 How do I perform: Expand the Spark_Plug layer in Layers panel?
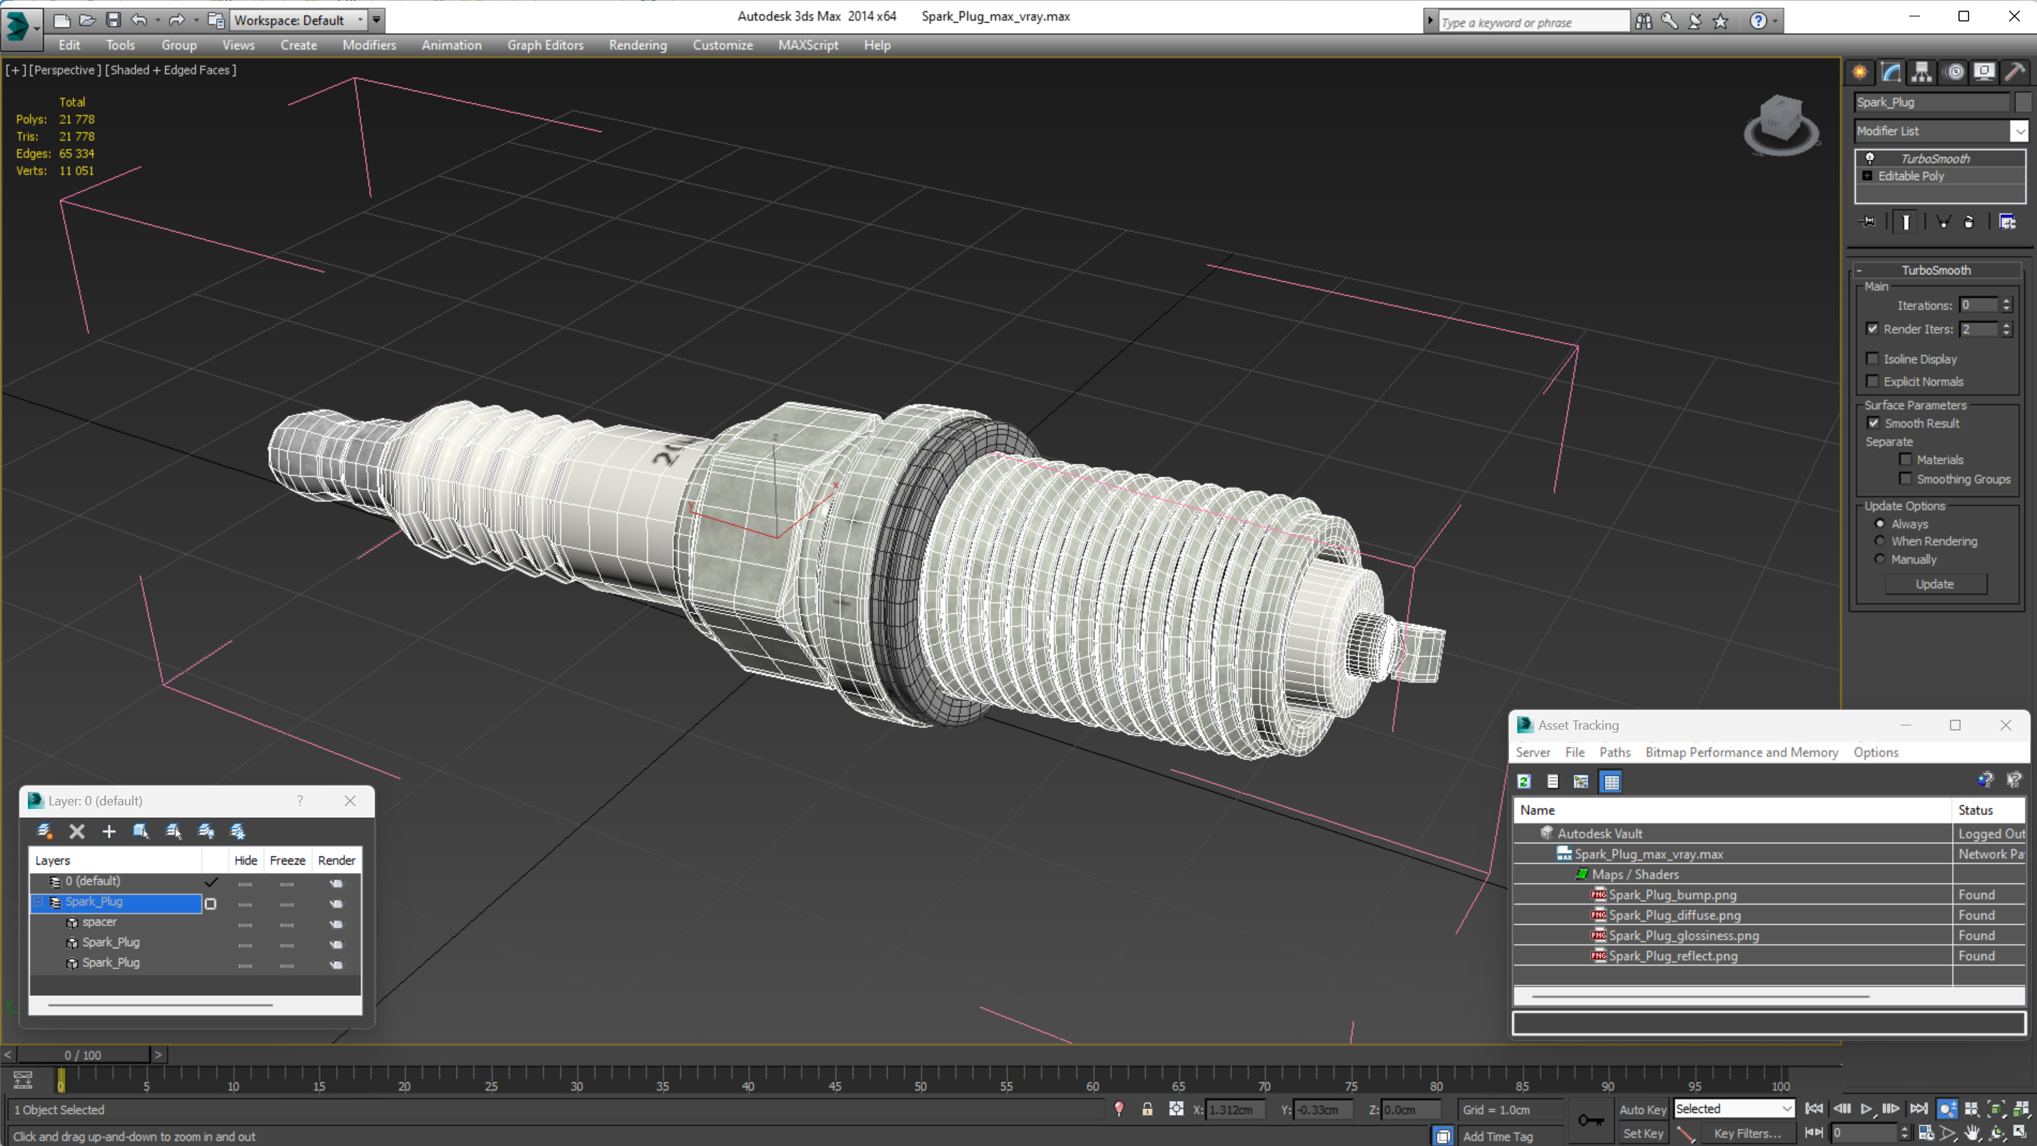tap(38, 901)
